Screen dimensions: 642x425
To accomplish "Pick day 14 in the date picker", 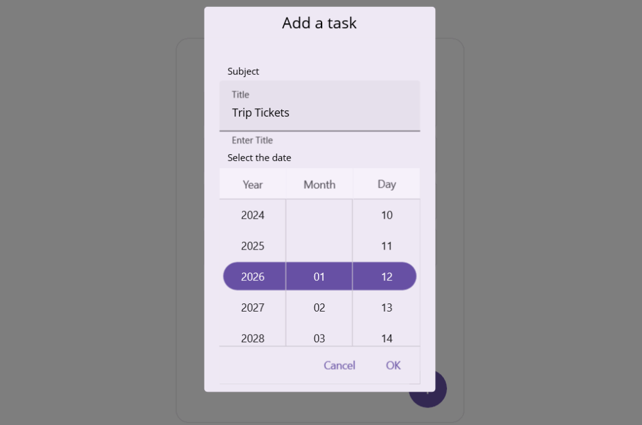I will (386, 338).
